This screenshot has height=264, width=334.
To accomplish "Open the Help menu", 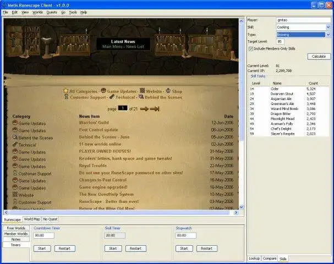I will pyautogui.click(x=84, y=12).
